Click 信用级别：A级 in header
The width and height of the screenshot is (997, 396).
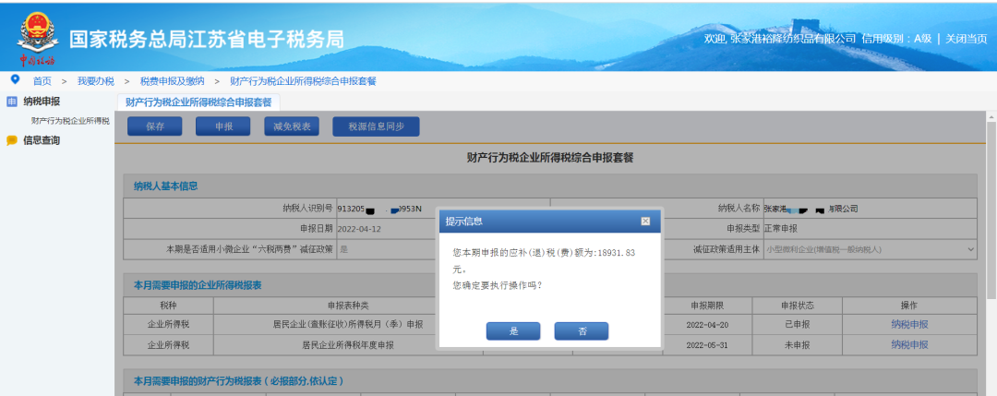click(895, 39)
